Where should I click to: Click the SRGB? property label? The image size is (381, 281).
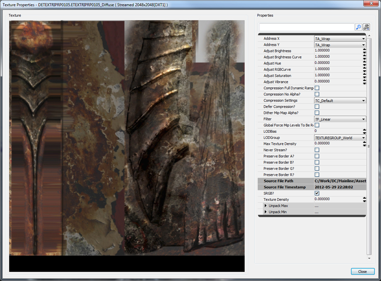click(269, 193)
